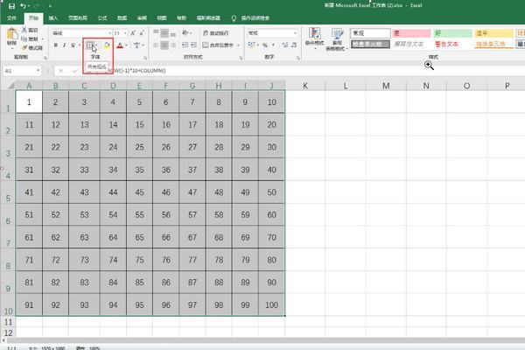Image resolution: width=525 pixels, height=350 pixels.
Task: Click column K header
Action: [x=305, y=86]
